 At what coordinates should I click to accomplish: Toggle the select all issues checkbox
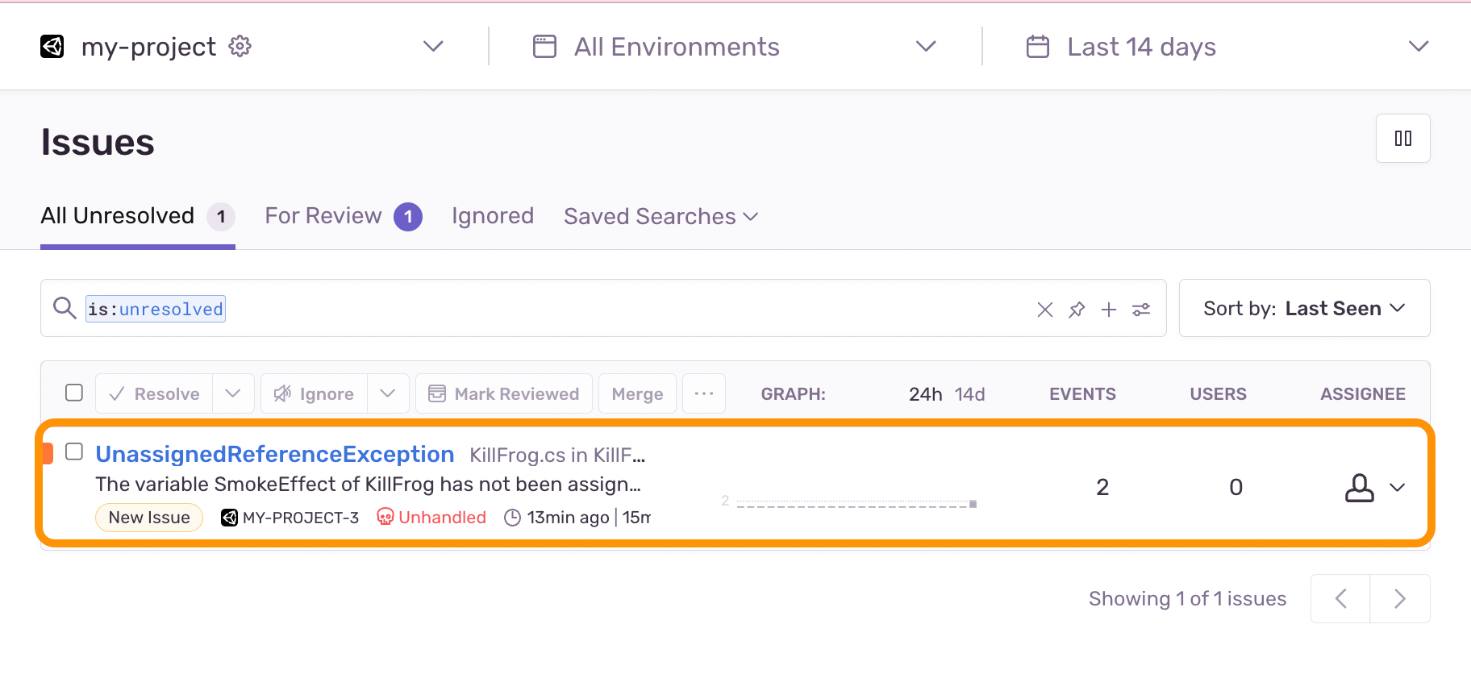click(x=74, y=393)
